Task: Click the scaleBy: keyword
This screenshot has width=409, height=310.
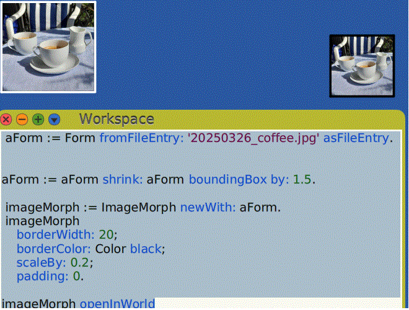Action: click(x=42, y=262)
